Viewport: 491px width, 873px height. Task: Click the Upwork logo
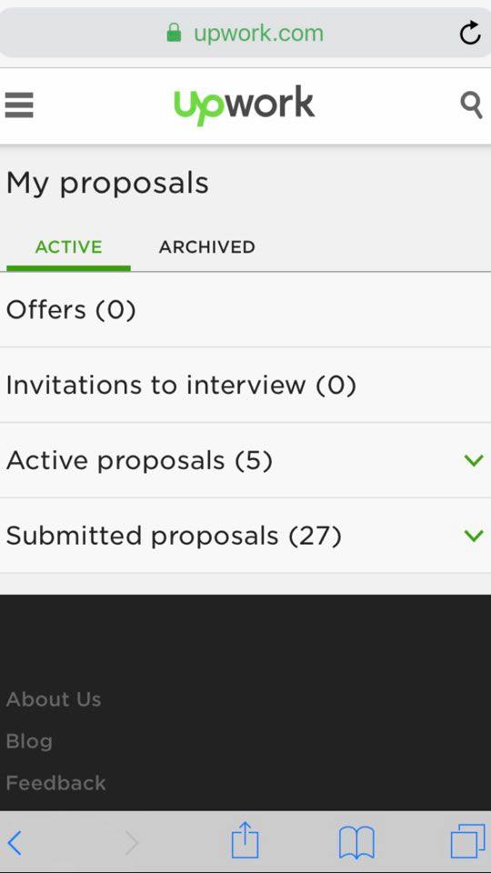[245, 105]
